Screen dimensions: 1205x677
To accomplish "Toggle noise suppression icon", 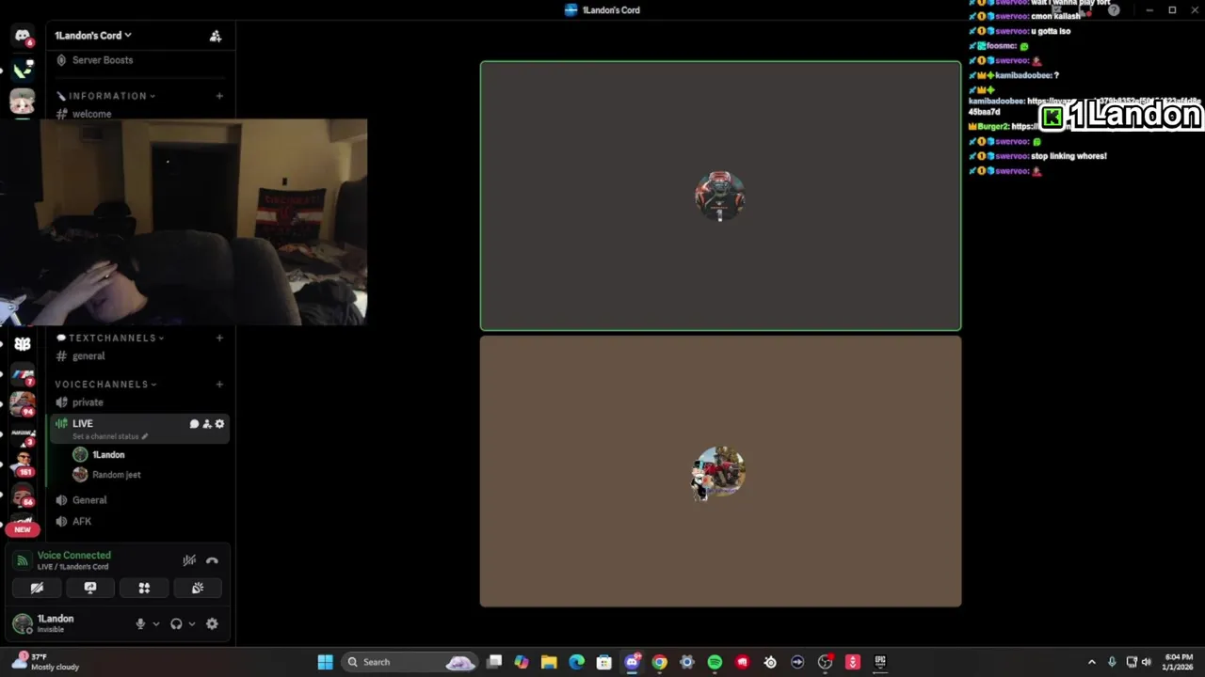I will click(189, 560).
